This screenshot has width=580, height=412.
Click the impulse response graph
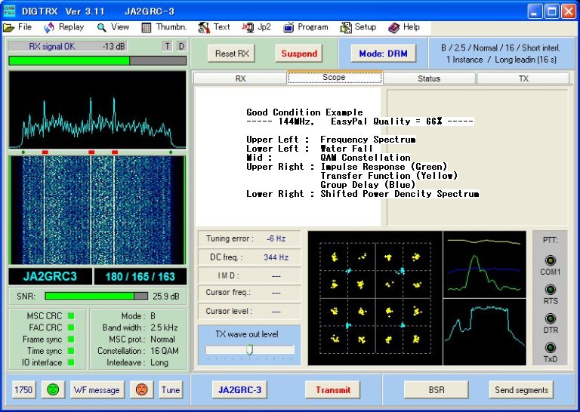click(x=485, y=265)
